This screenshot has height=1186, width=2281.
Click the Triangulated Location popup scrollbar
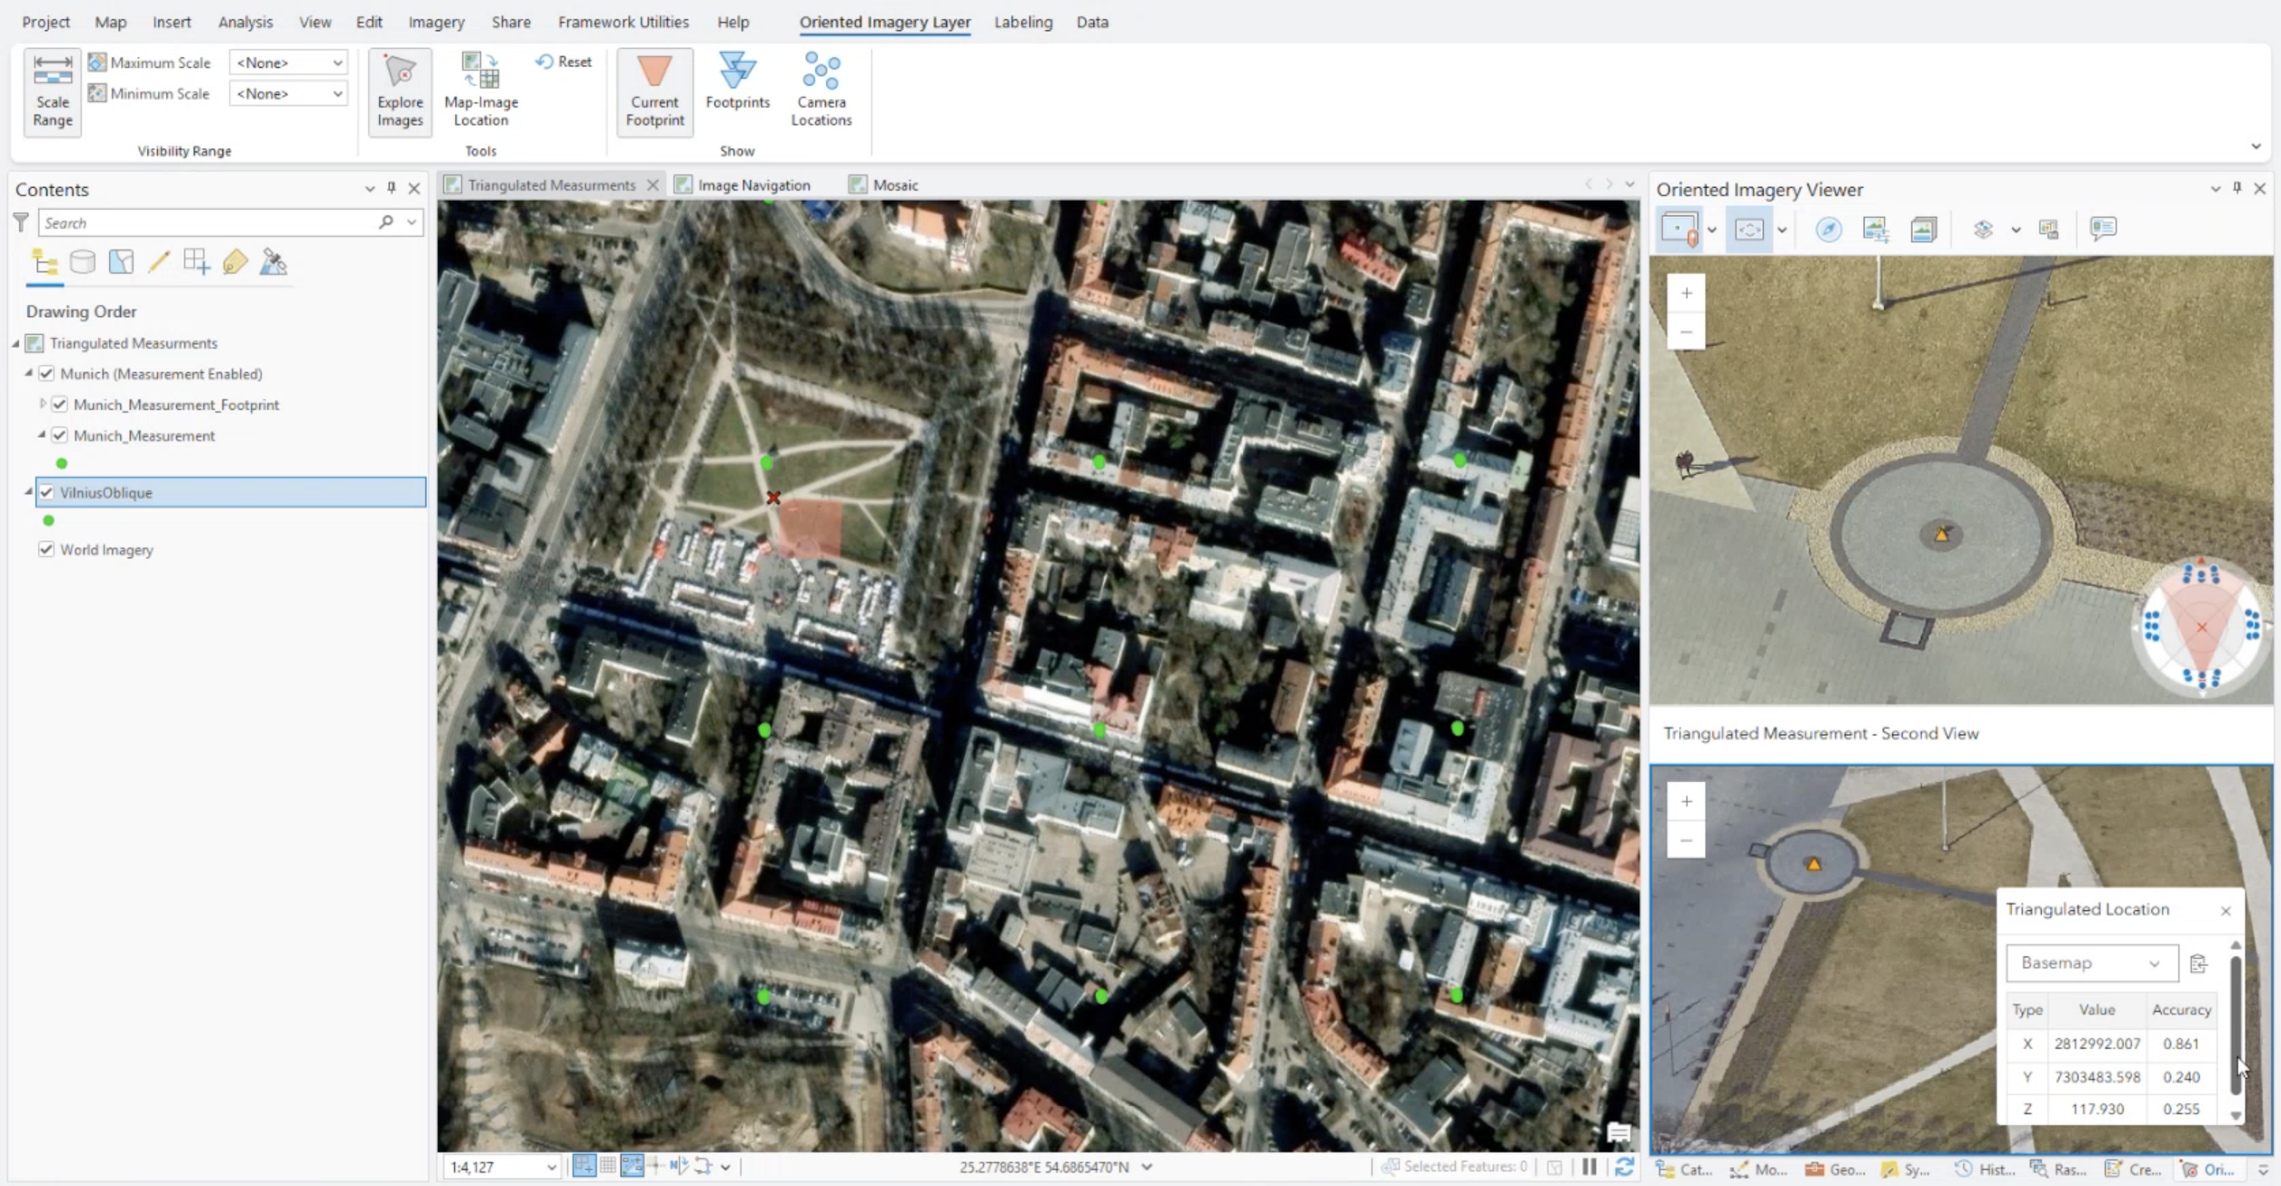point(2235,1026)
